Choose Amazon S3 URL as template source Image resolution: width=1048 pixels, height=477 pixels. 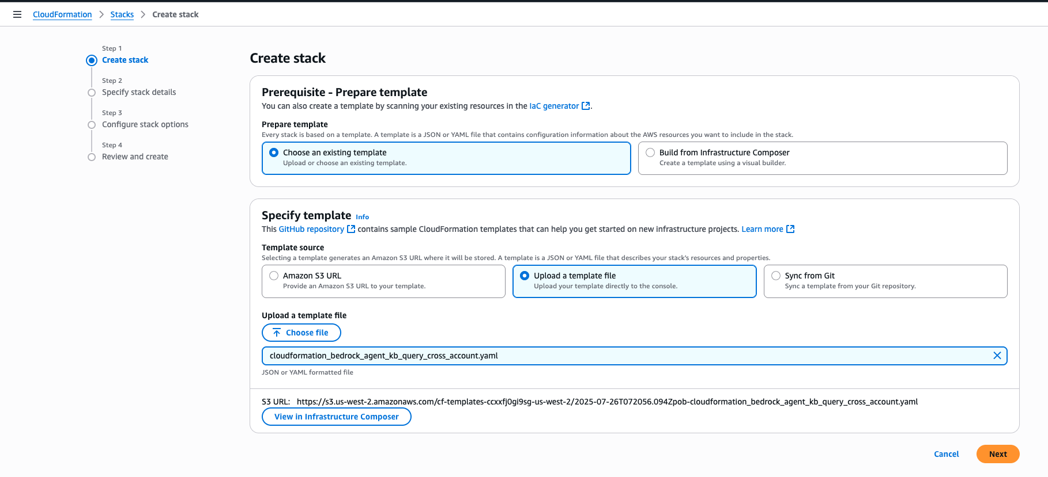[x=274, y=276]
